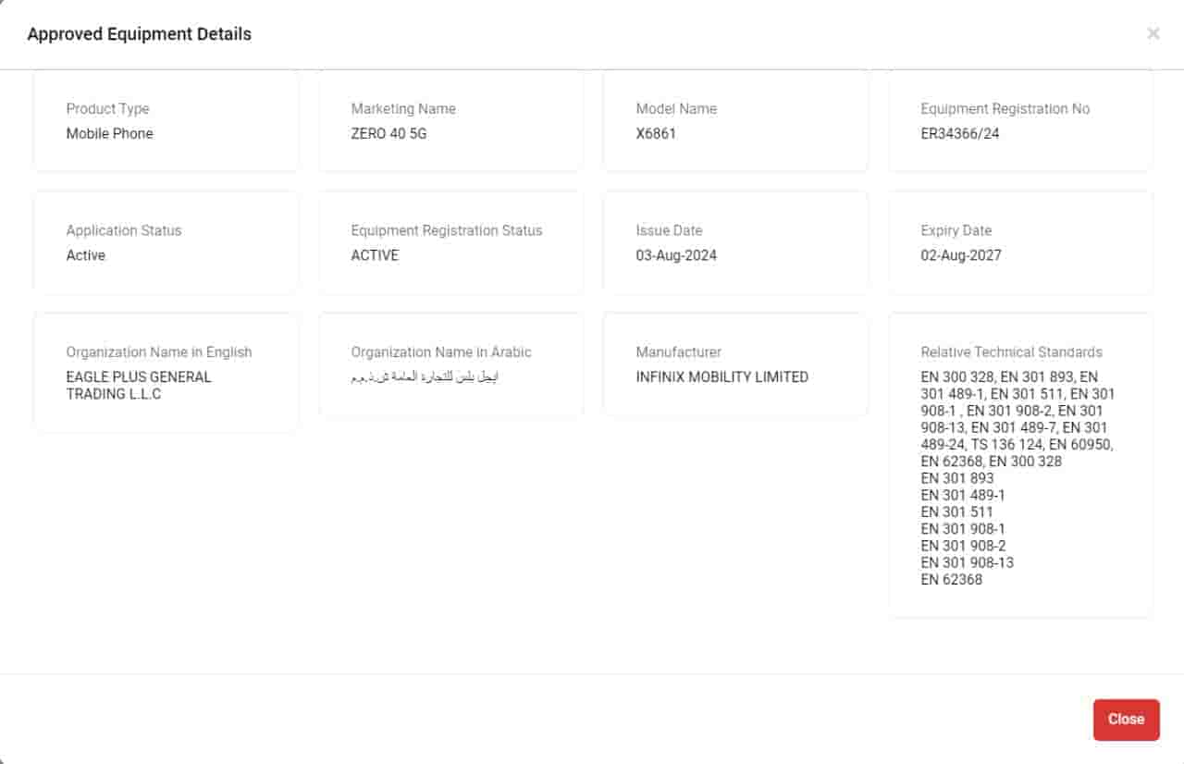Select INFINIX MOBILITY LIMITED manufacturer value
Screen dimensions: 1184x764
(x=721, y=377)
